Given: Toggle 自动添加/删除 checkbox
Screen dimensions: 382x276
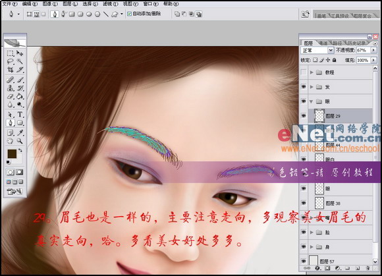Looking at the screenshot, I should (129, 14).
